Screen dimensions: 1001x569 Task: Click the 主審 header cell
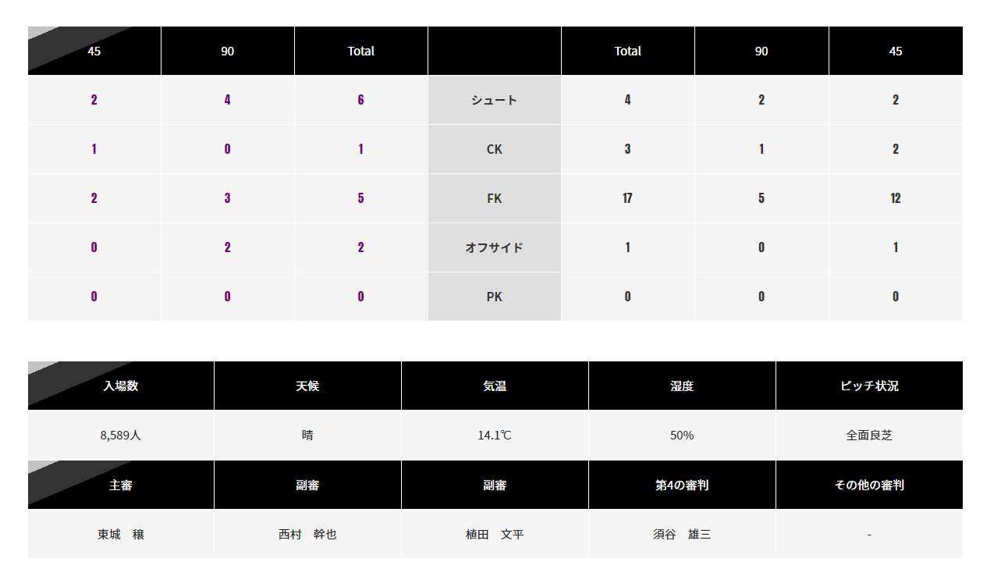121,485
